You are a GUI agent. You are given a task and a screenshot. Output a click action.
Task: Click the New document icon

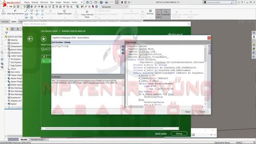91,2
